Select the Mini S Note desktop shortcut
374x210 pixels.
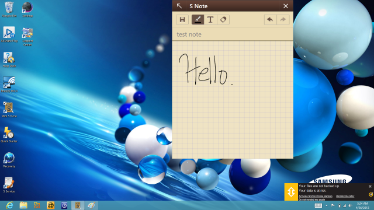pos(9,110)
